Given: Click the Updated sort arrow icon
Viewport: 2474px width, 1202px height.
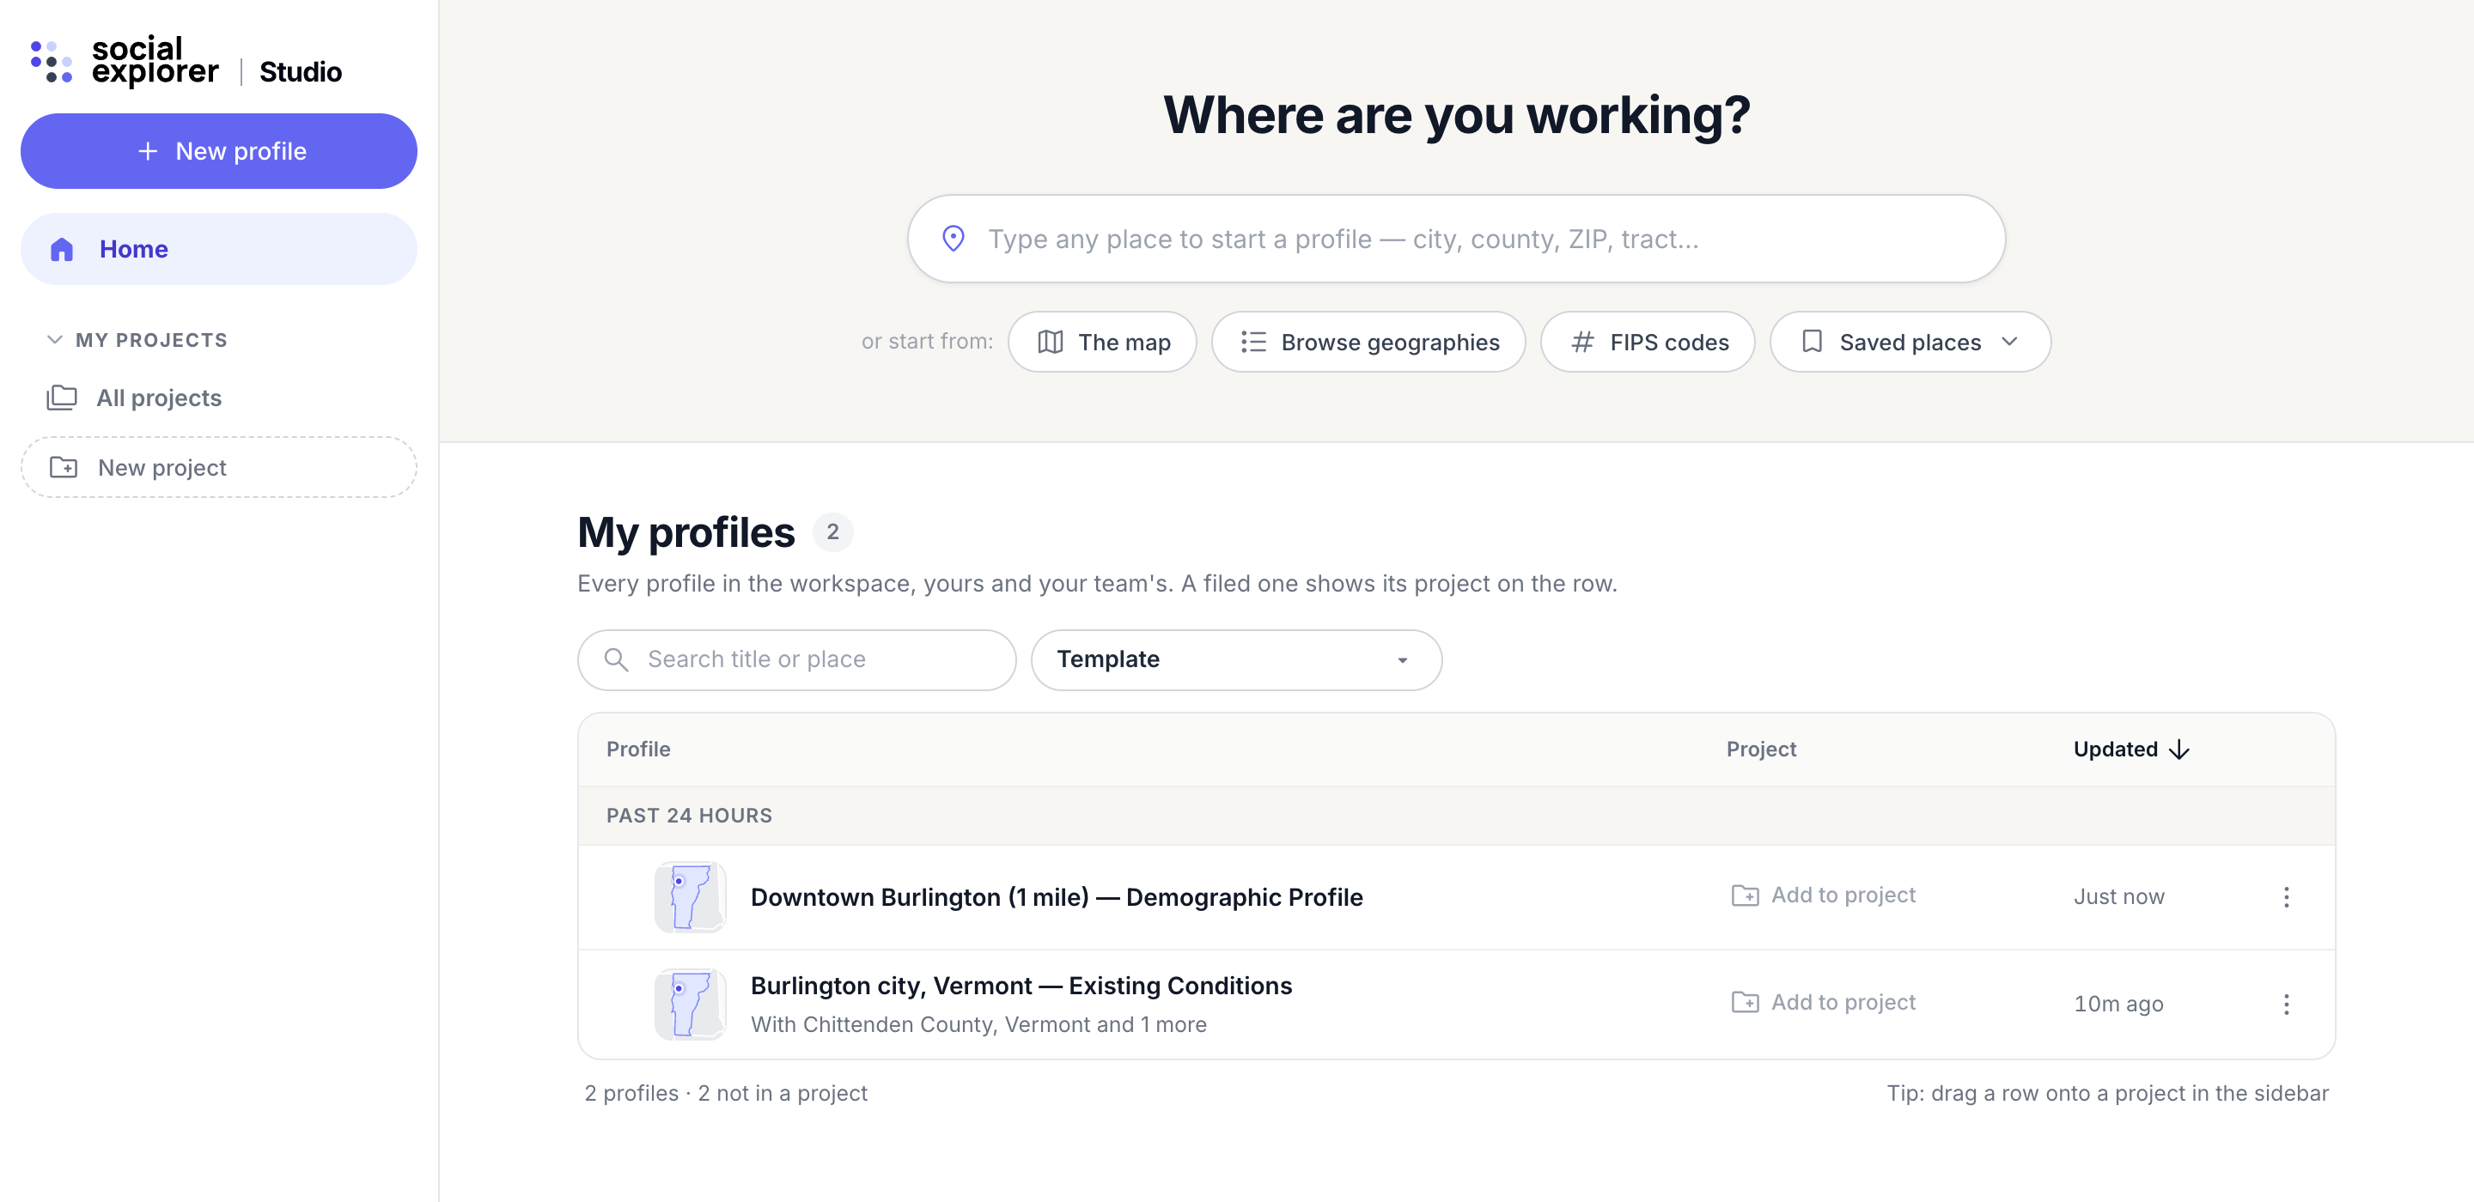Looking at the screenshot, I should click(x=2179, y=750).
